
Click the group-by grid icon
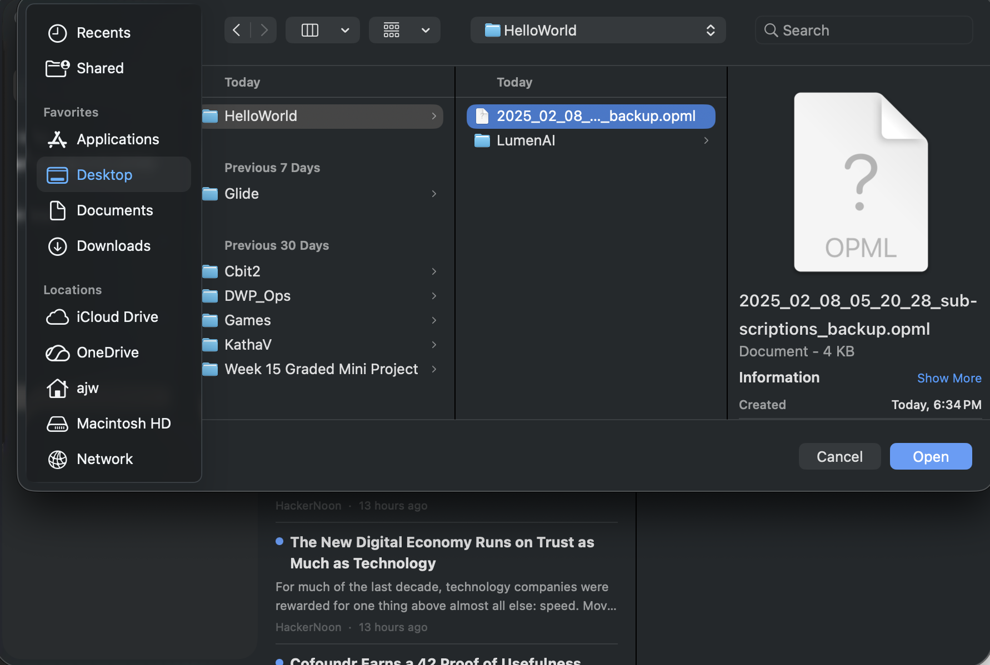pyautogui.click(x=392, y=30)
